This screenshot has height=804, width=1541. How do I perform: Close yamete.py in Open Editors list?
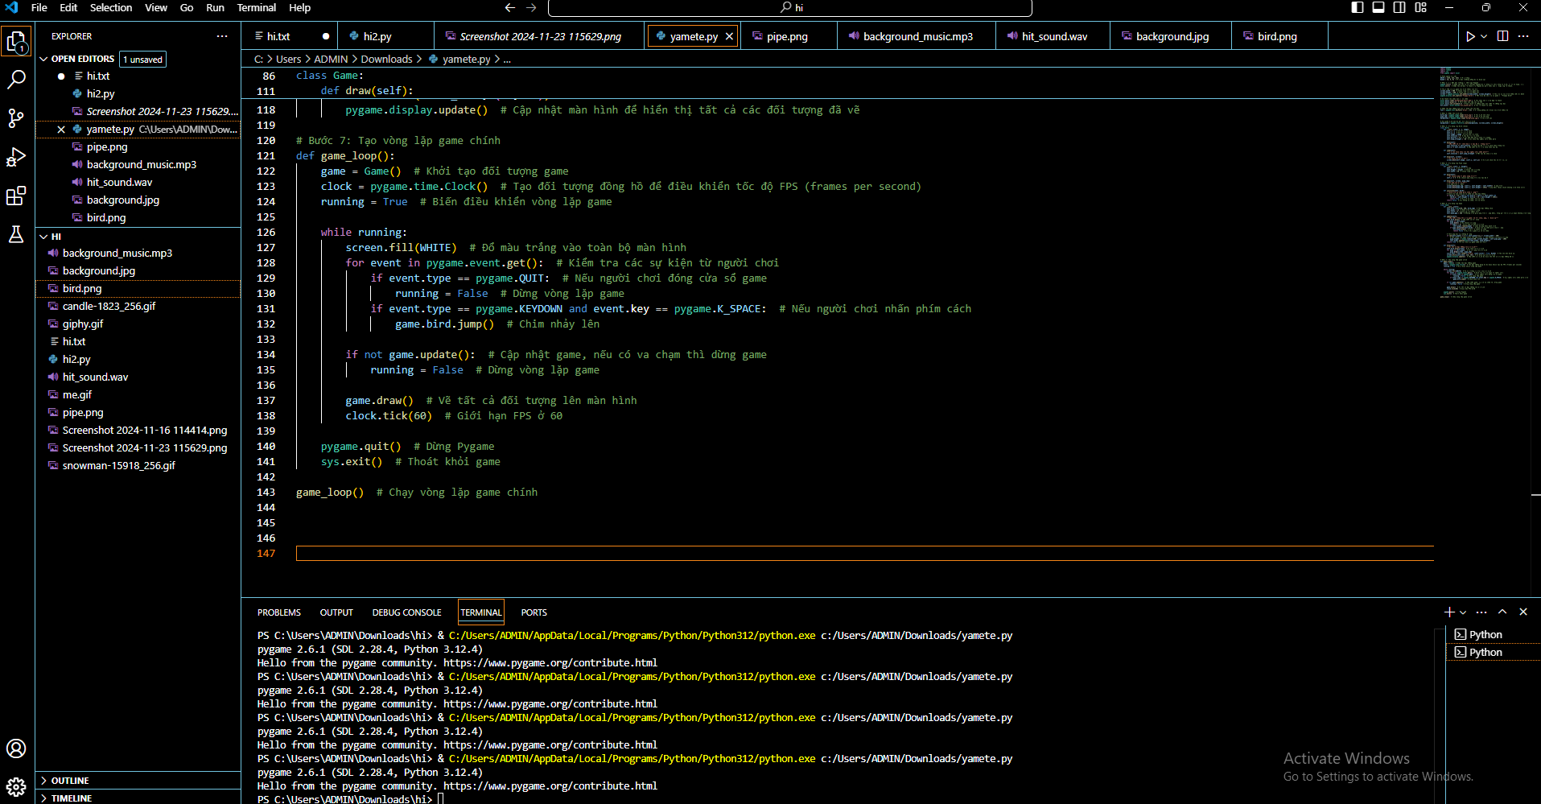pos(61,129)
